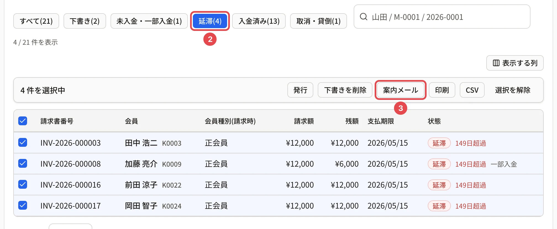Select the 未入金・一部入金(1) tab
The height and width of the screenshot is (229, 557).
pyautogui.click(x=149, y=21)
